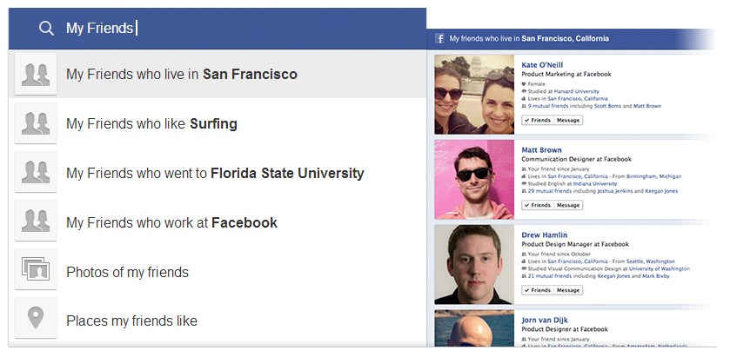
Task: Click the location pin icon for Places
Action: click(x=36, y=321)
